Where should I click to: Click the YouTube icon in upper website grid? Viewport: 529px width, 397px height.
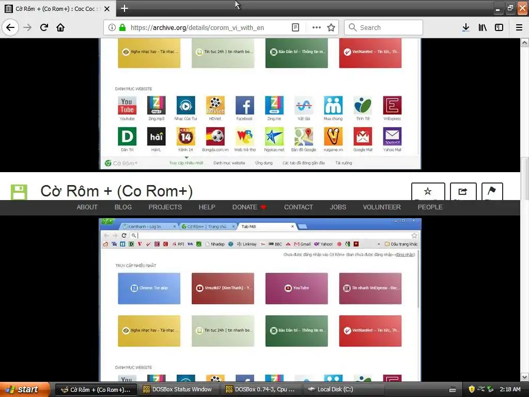pyautogui.click(x=127, y=105)
